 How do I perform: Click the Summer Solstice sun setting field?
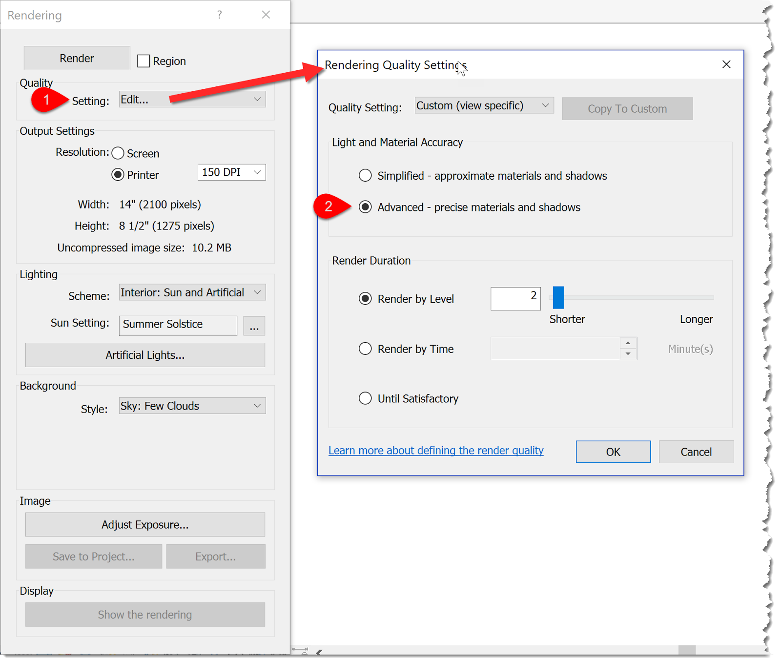(x=178, y=326)
